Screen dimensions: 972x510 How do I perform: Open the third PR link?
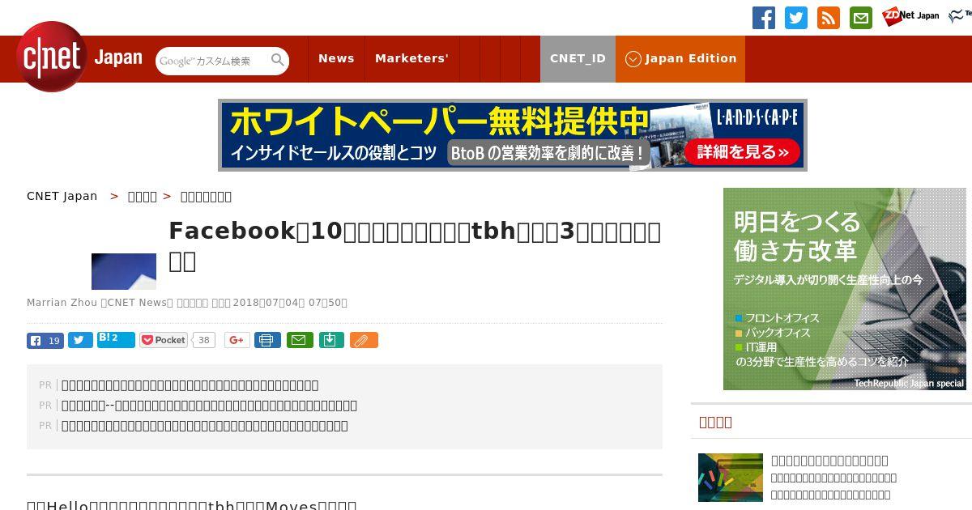click(205, 426)
